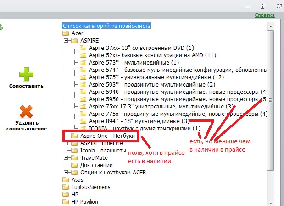The image size is (284, 206).
Task: Select Aspire 5940 - продвинутые мультимедийные item
Action: point(177,92)
